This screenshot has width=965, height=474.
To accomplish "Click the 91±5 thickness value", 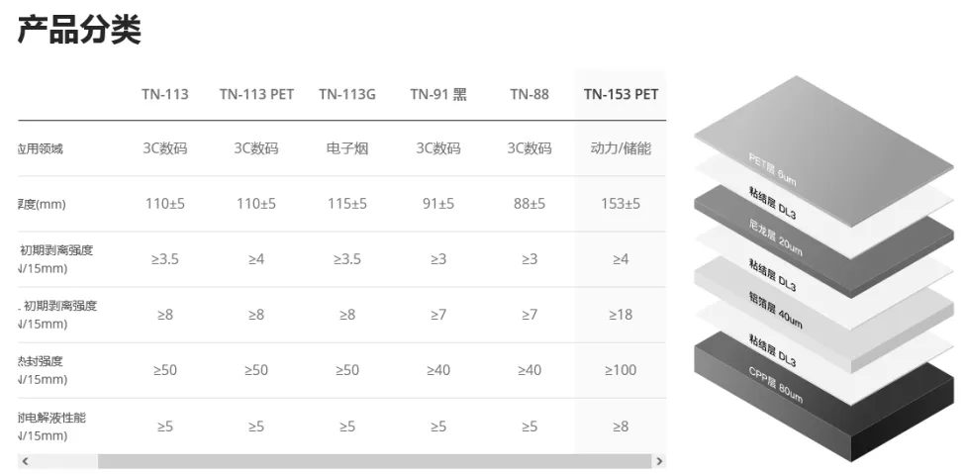I will tap(438, 204).
